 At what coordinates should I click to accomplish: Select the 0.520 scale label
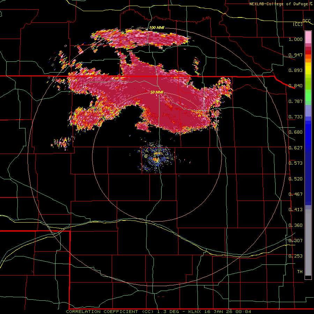(x=296, y=179)
